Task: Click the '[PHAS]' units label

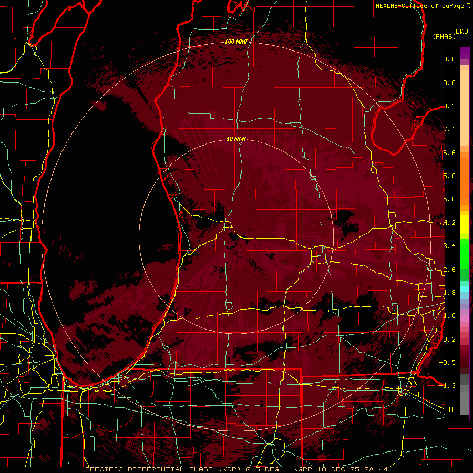Action: tap(444, 36)
